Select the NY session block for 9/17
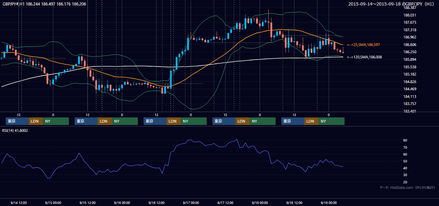Viewport: 439px width, 206px height. [x=263, y=121]
